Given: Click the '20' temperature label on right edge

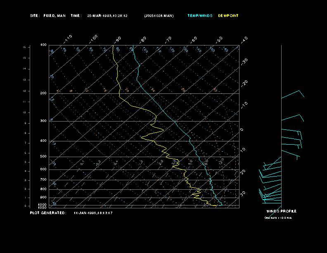Looking at the screenshot, I should tap(243, 172).
